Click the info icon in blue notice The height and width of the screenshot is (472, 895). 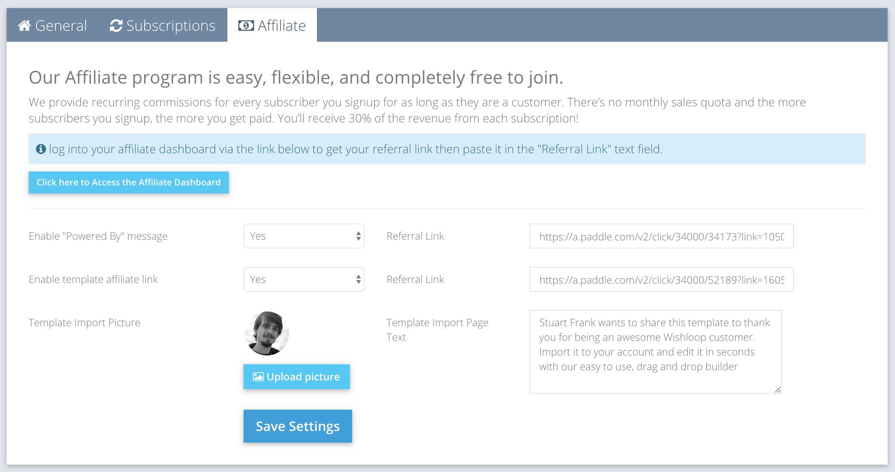click(41, 149)
